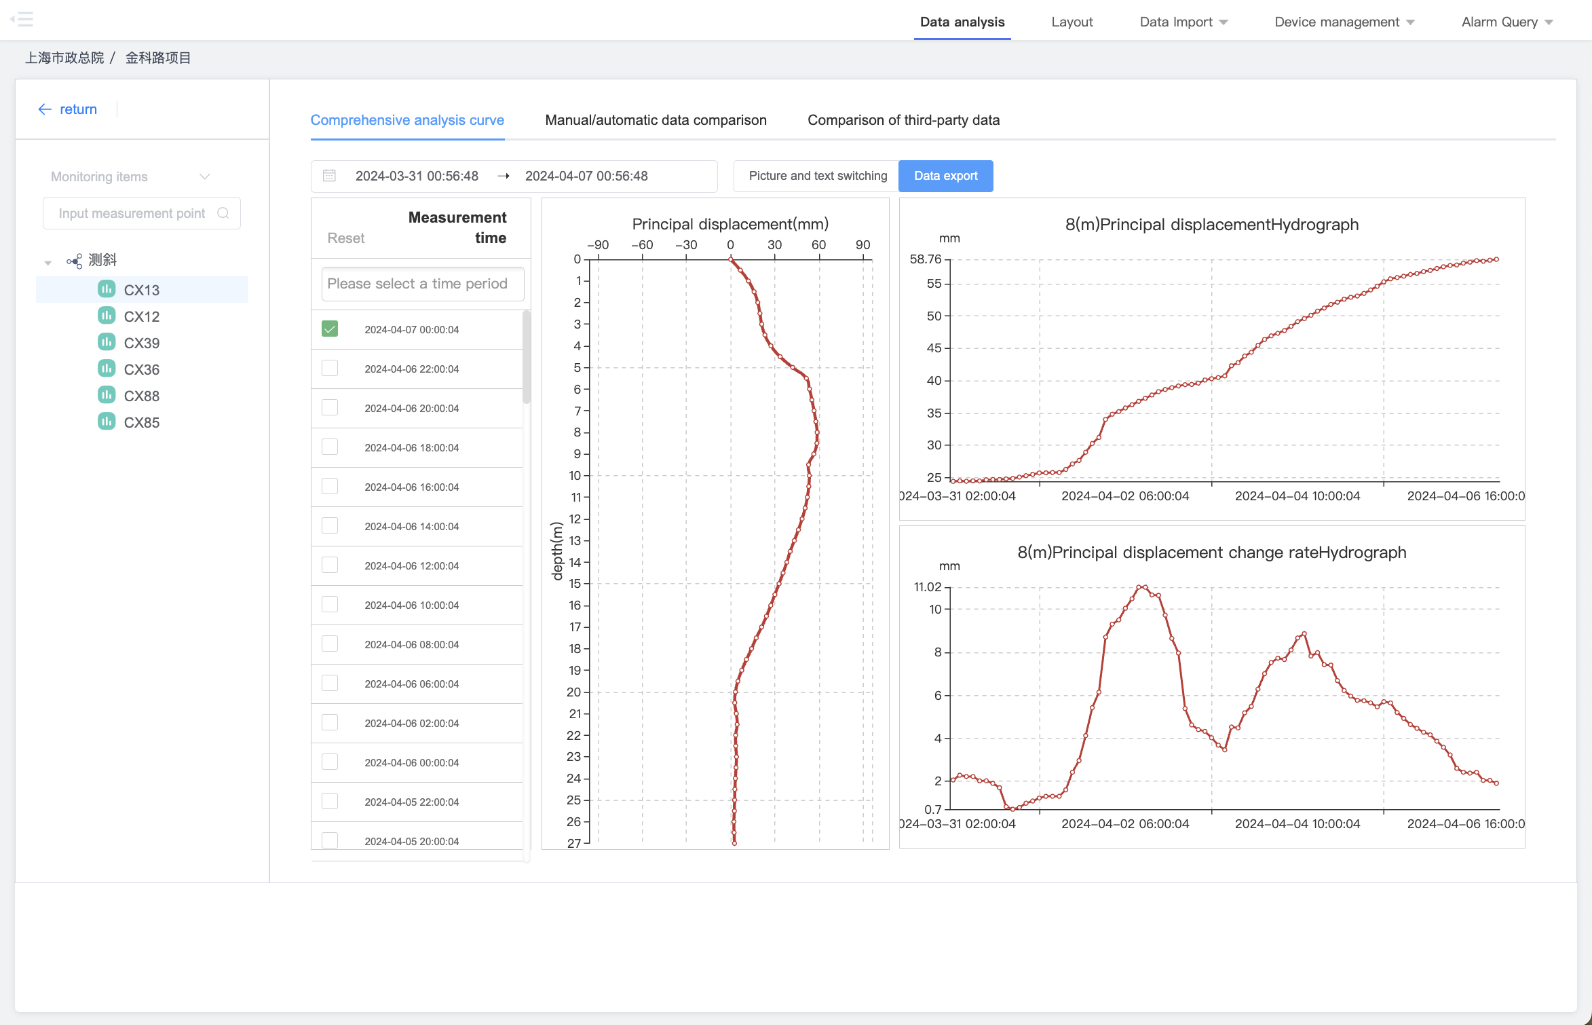The image size is (1592, 1025).
Task: Click the Input measurement point field
Action: (x=142, y=213)
